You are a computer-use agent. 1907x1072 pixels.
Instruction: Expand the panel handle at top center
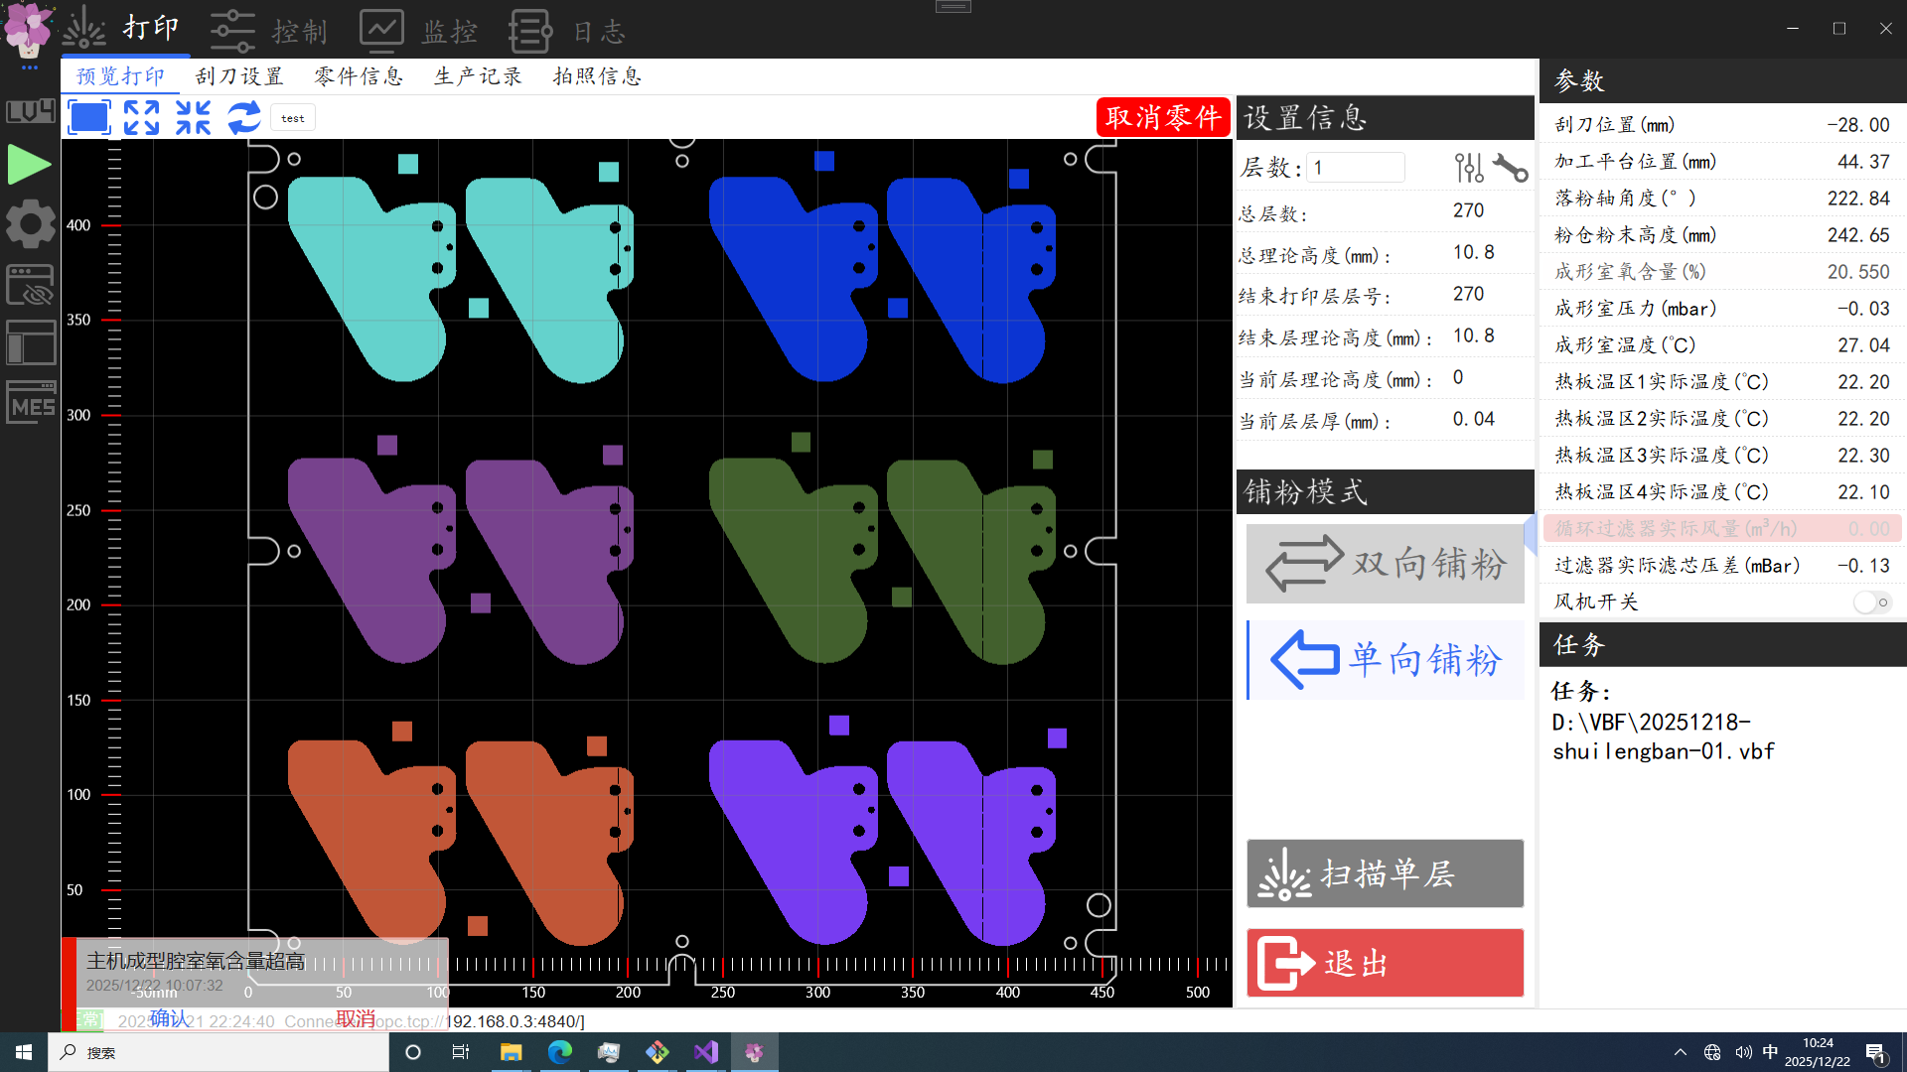click(953, 7)
